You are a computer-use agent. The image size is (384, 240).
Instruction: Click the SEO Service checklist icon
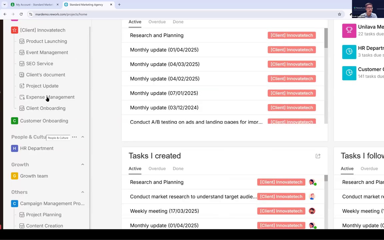coord(22,64)
